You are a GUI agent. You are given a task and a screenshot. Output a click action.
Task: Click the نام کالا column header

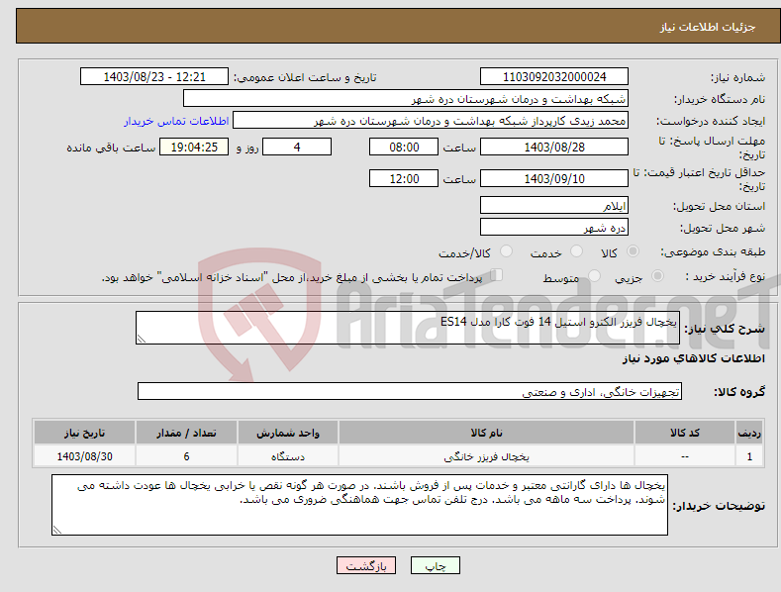(486, 433)
